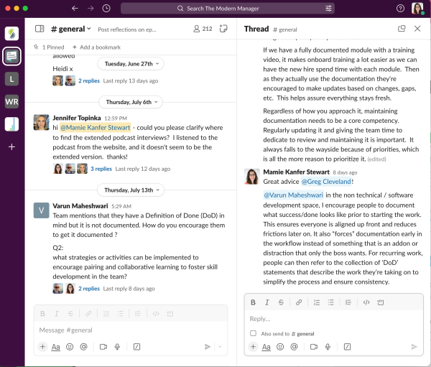
Task: Record a video clip in the thread composer
Action: [314, 347]
